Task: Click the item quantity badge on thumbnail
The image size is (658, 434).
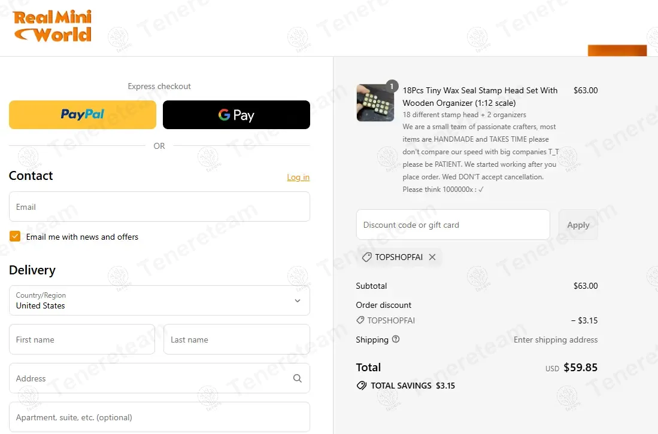Action: click(392, 86)
